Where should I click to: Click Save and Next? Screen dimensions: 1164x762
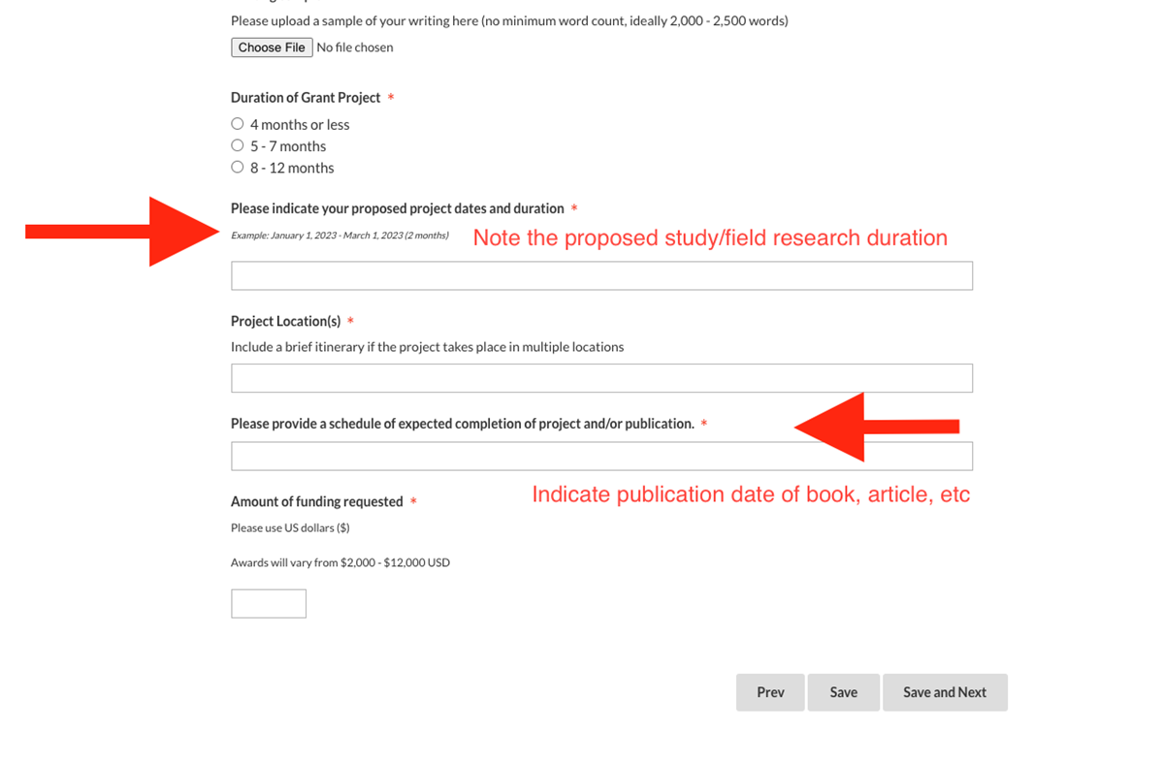point(944,692)
